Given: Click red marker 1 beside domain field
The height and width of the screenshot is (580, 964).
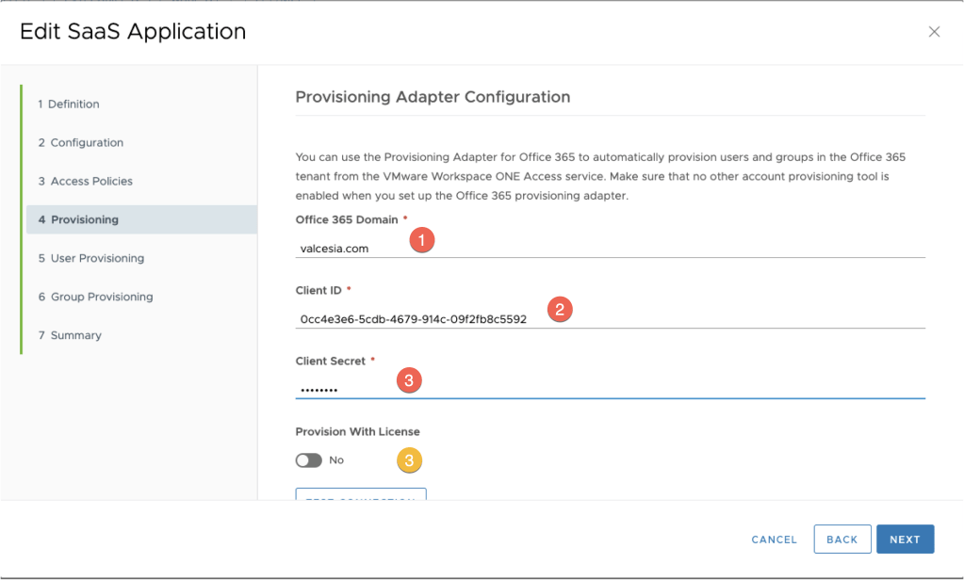Looking at the screenshot, I should click(422, 240).
